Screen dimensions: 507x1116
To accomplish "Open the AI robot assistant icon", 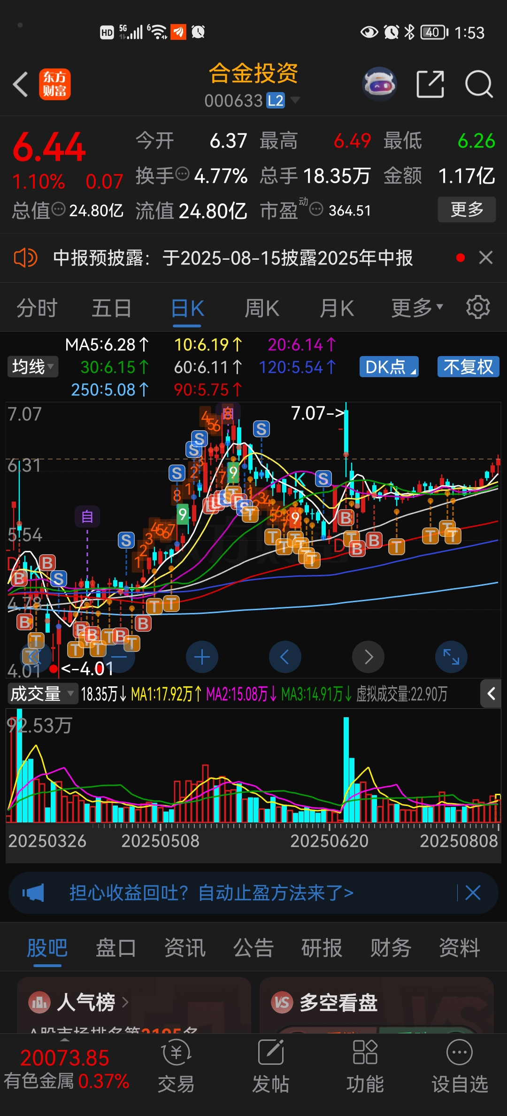I will [x=379, y=85].
